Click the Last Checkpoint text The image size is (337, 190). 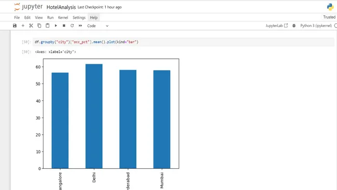(100, 7)
